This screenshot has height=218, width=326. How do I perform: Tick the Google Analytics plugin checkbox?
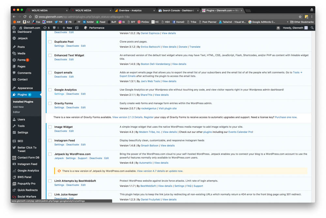50,90
